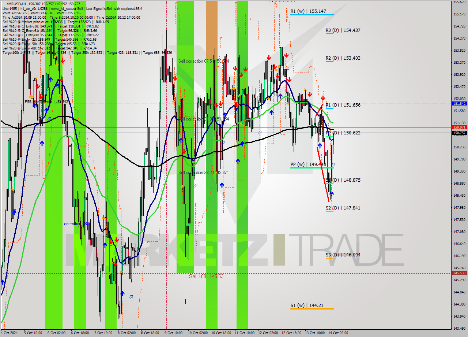Click the black 150.757 current price tag
This screenshot has width=468, height=337.
tap(459, 133)
